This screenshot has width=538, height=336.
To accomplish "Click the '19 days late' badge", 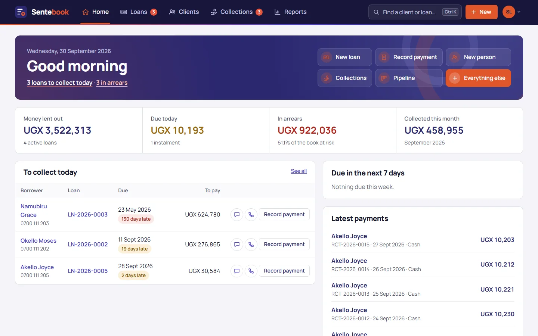I will pyautogui.click(x=134, y=249).
